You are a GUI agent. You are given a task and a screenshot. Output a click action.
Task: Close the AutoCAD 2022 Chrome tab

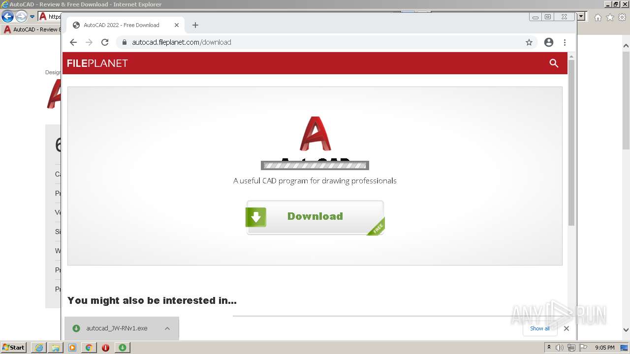(x=177, y=25)
